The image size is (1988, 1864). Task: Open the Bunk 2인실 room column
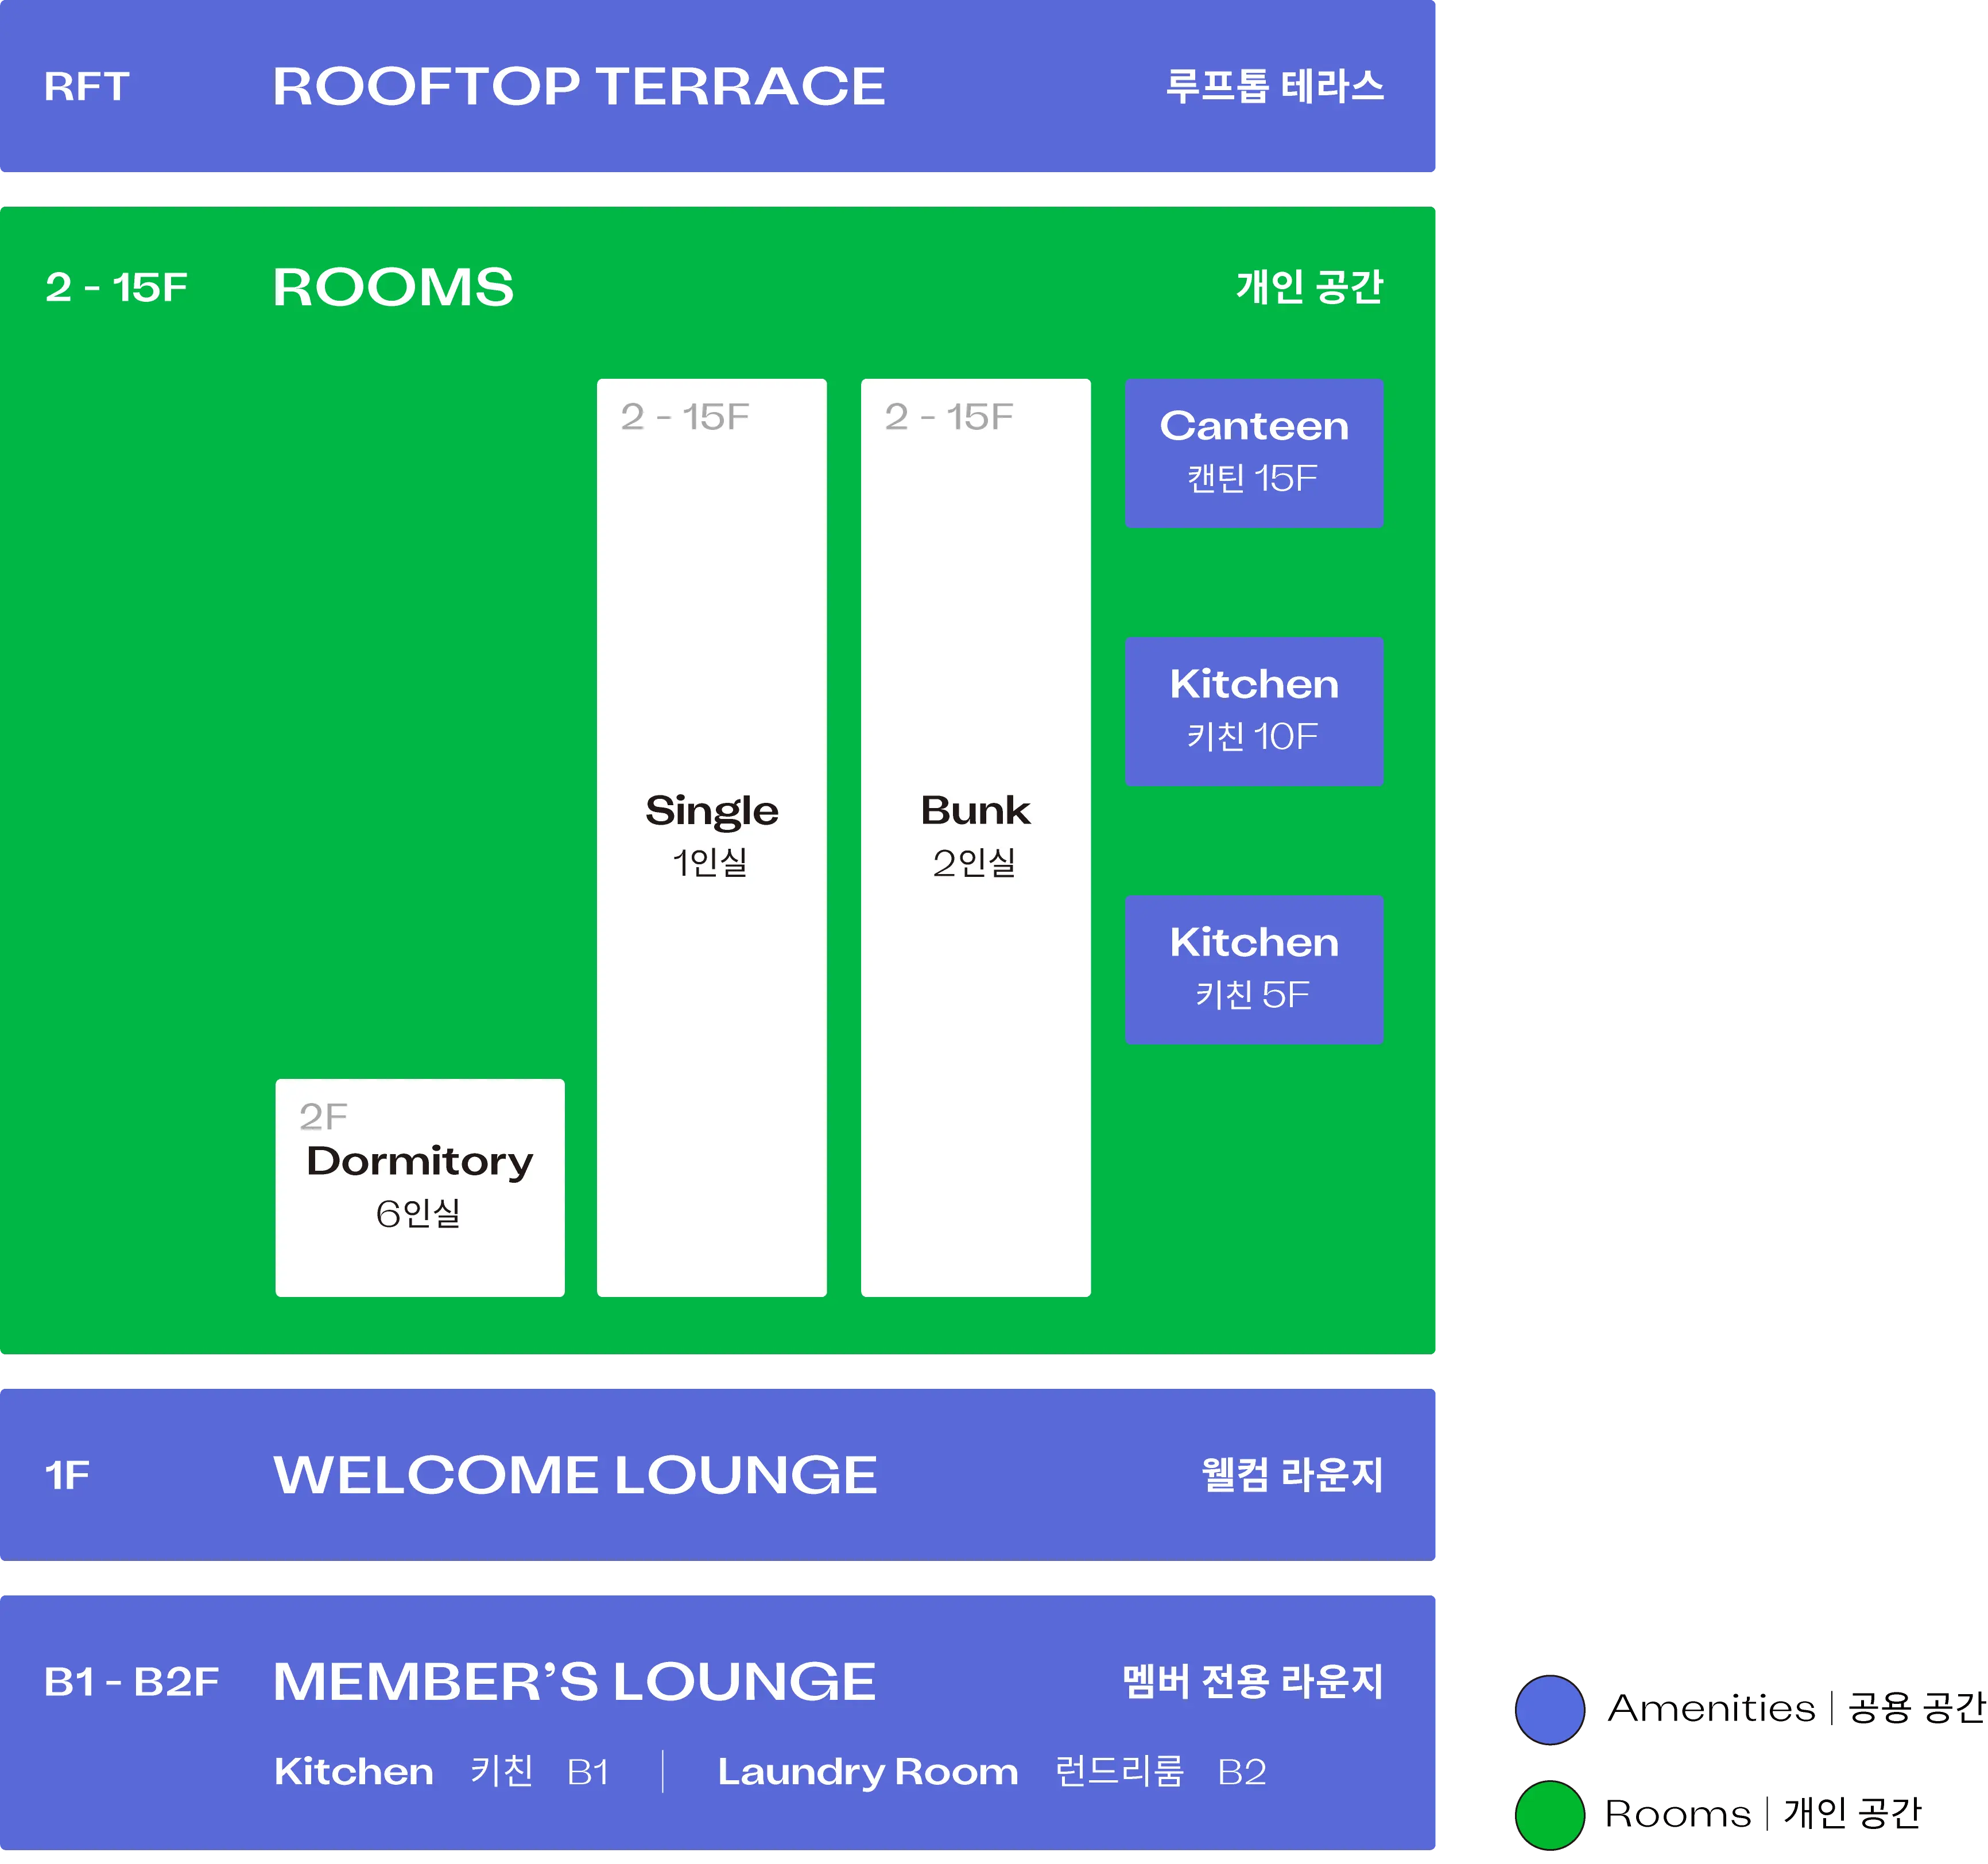pyautogui.click(x=975, y=837)
